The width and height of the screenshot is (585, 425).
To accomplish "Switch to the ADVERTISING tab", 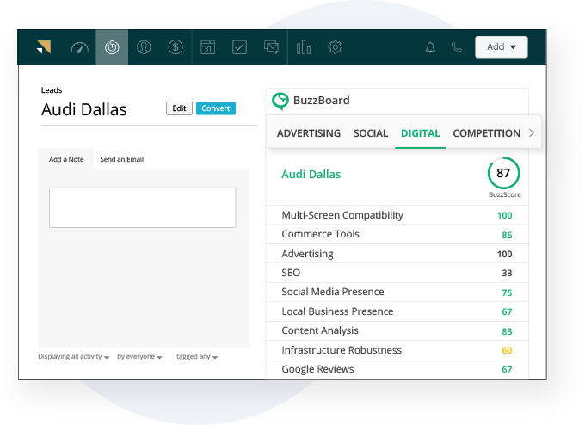I will (x=309, y=133).
